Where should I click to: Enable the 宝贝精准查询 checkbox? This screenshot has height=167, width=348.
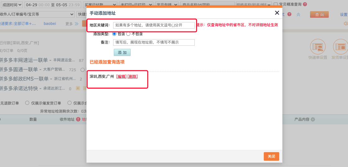(x=276, y=4)
